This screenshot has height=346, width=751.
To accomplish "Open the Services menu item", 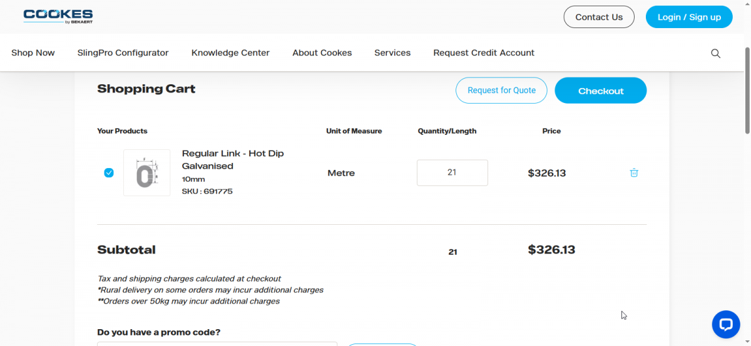I will coord(392,53).
